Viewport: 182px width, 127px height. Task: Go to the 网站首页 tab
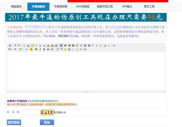(x=16, y=7)
